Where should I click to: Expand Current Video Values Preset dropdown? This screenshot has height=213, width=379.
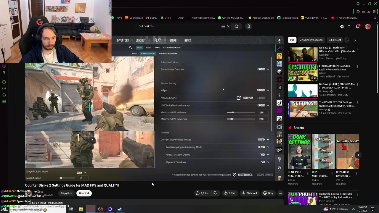(264, 140)
